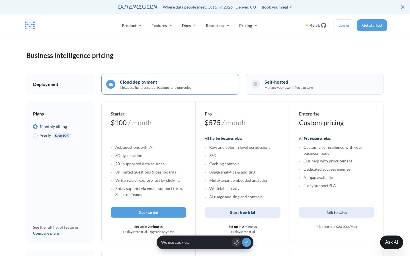Click 'Caching controls' feature item
Screen dimensions: 410x256
[x=224, y=164]
